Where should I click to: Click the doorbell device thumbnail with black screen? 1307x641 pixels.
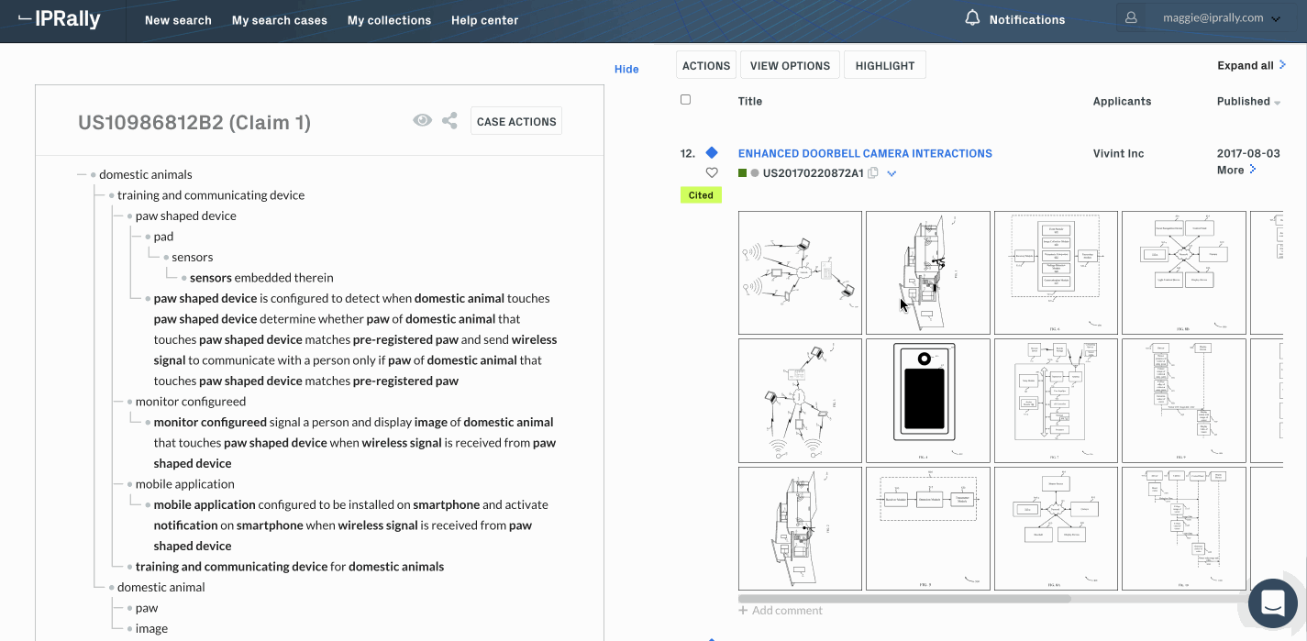click(x=927, y=400)
